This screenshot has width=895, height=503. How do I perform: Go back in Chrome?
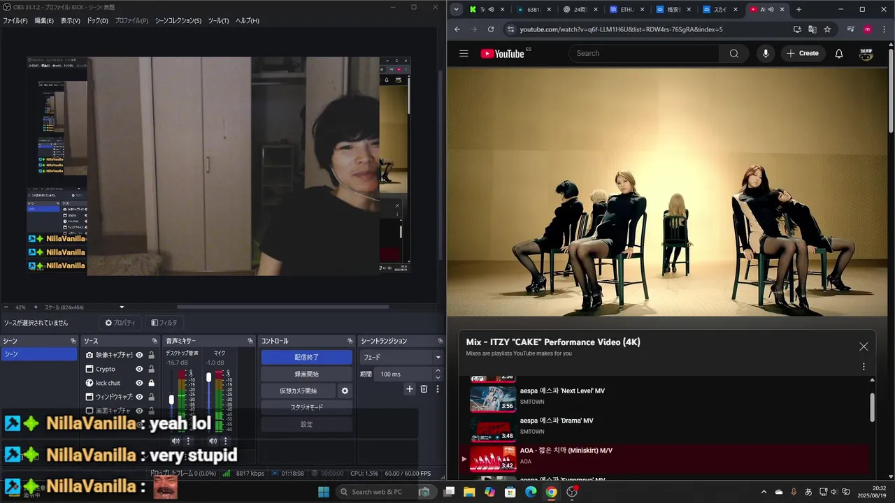(x=457, y=29)
